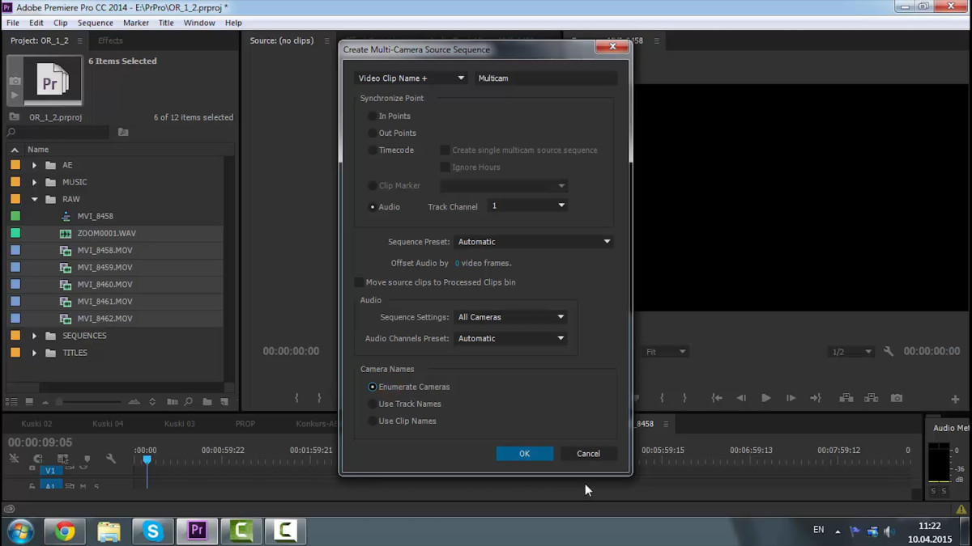Open the Video Clip Name + dropdown

pos(411,78)
